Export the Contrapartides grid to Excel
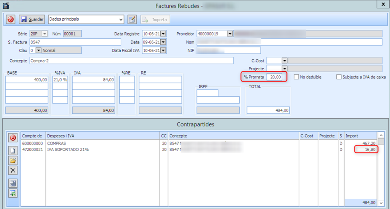The width and height of the screenshot is (390, 209). 13,193
